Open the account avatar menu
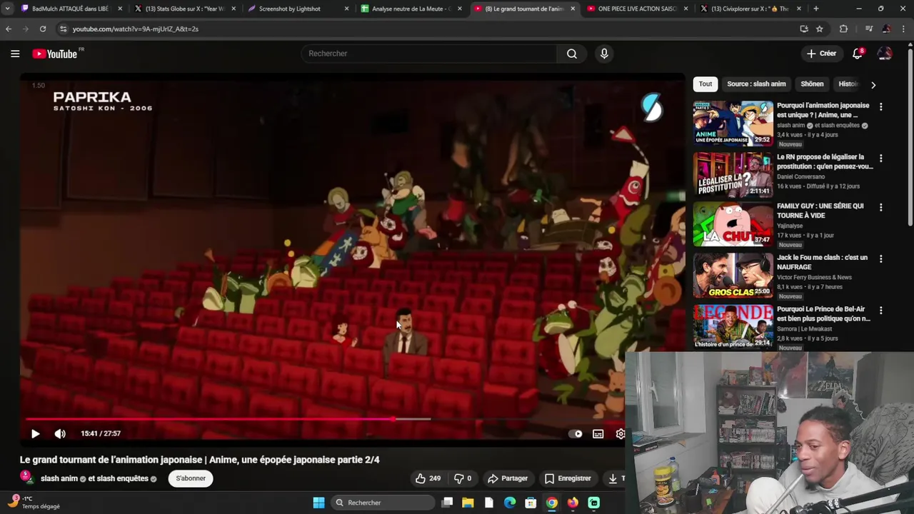This screenshot has height=514, width=914. pos(885,54)
